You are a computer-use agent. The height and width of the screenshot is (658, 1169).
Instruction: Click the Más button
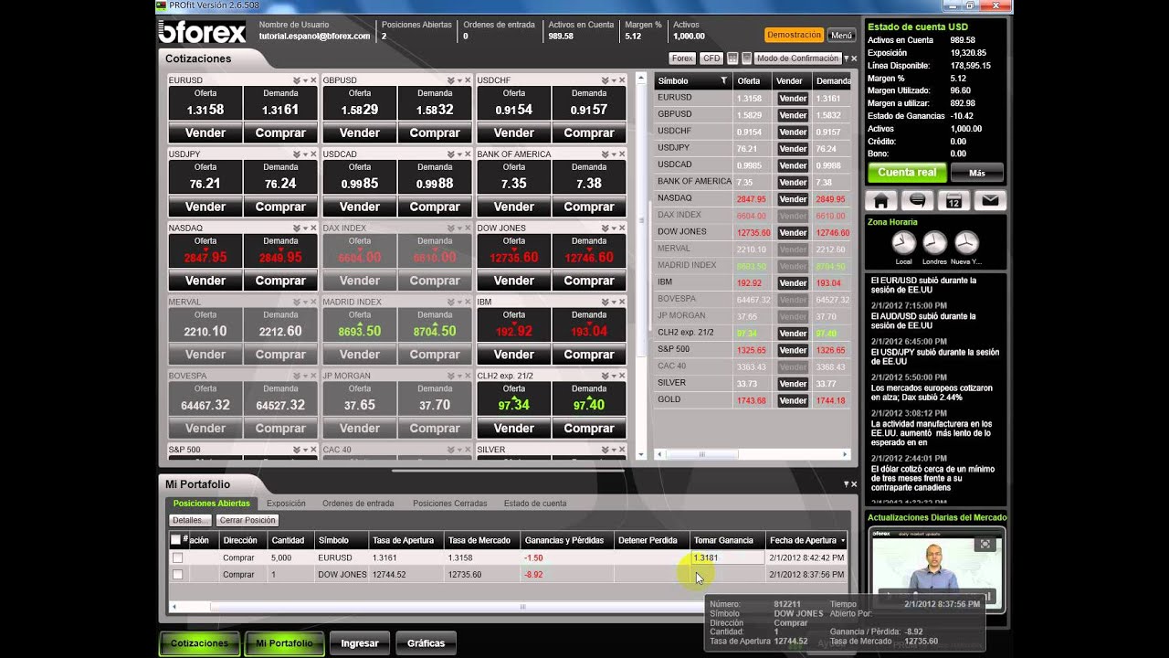point(977,173)
